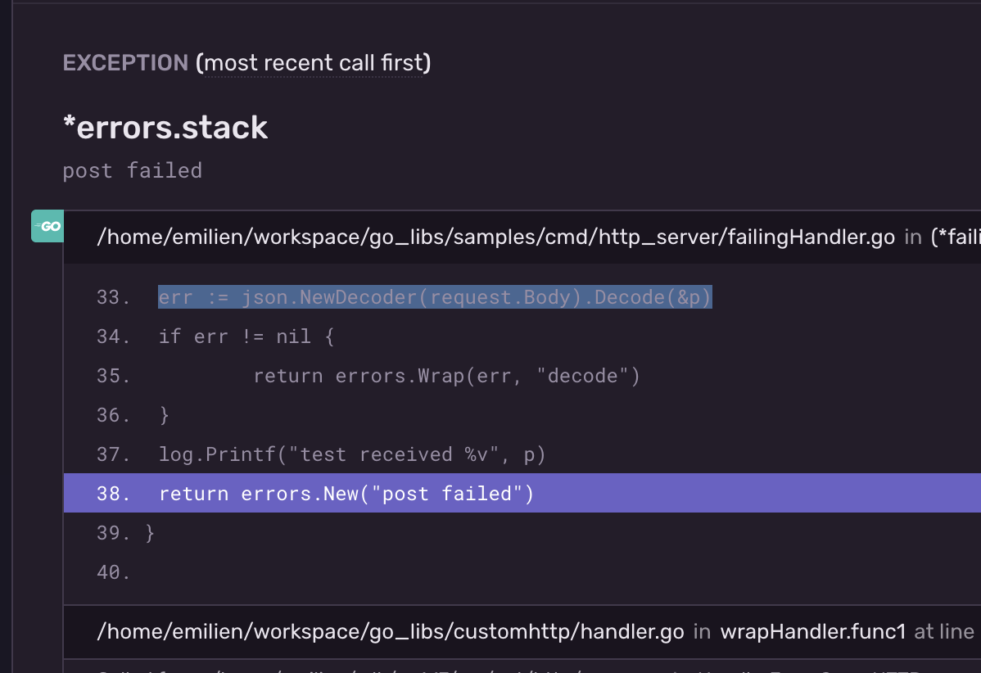
Task: Expand the partially visible bottom stack frame
Action: coord(522,666)
